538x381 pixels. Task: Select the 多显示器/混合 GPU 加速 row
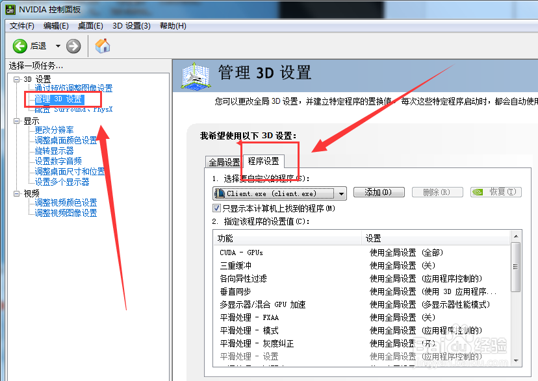pyautogui.click(x=362, y=304)
